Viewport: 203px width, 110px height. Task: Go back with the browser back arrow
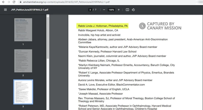coord(4,2)
